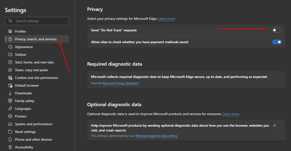The image size is (291, 151).
Task: Open Profiles settings page
Action: click(37, 31)
